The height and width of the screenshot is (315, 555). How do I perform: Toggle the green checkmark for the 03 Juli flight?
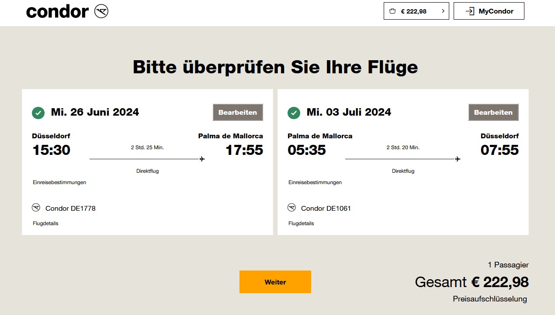293,112
